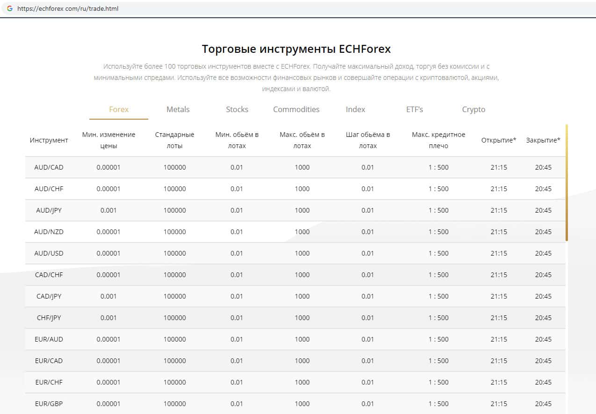The image size is (596, 414).
Task: Click the CHF/JPY instrument name
Action: [x=49, y=318]
